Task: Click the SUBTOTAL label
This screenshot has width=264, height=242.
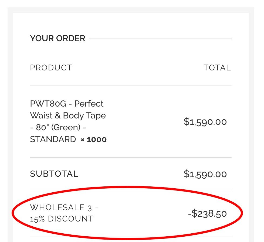Action: click(x=54, y=174)
